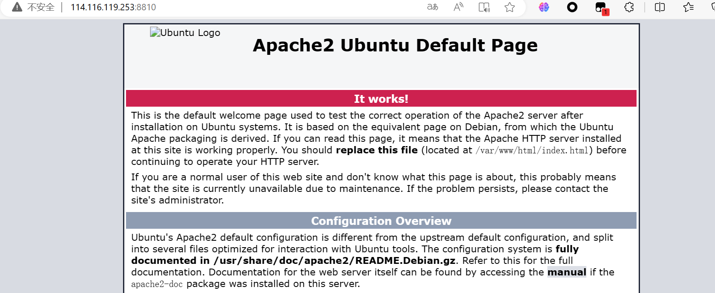Image resolution: width=715 pixels, height=293 pixels.
Task: Click the address bar URL 114.116.119.253:8810
Action: [x=113, y=7]
